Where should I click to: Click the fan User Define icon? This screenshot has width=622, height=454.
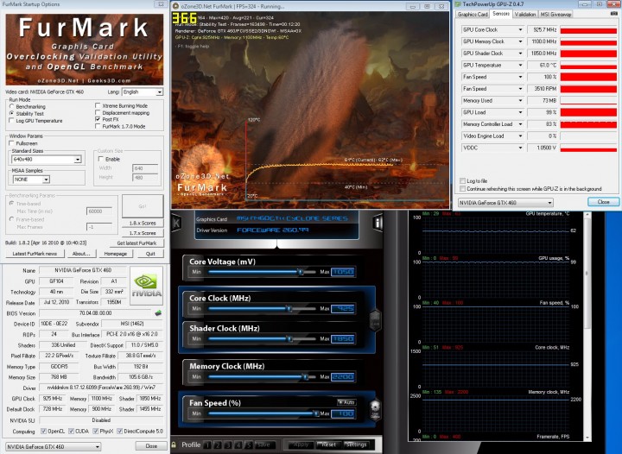point(375,410)
